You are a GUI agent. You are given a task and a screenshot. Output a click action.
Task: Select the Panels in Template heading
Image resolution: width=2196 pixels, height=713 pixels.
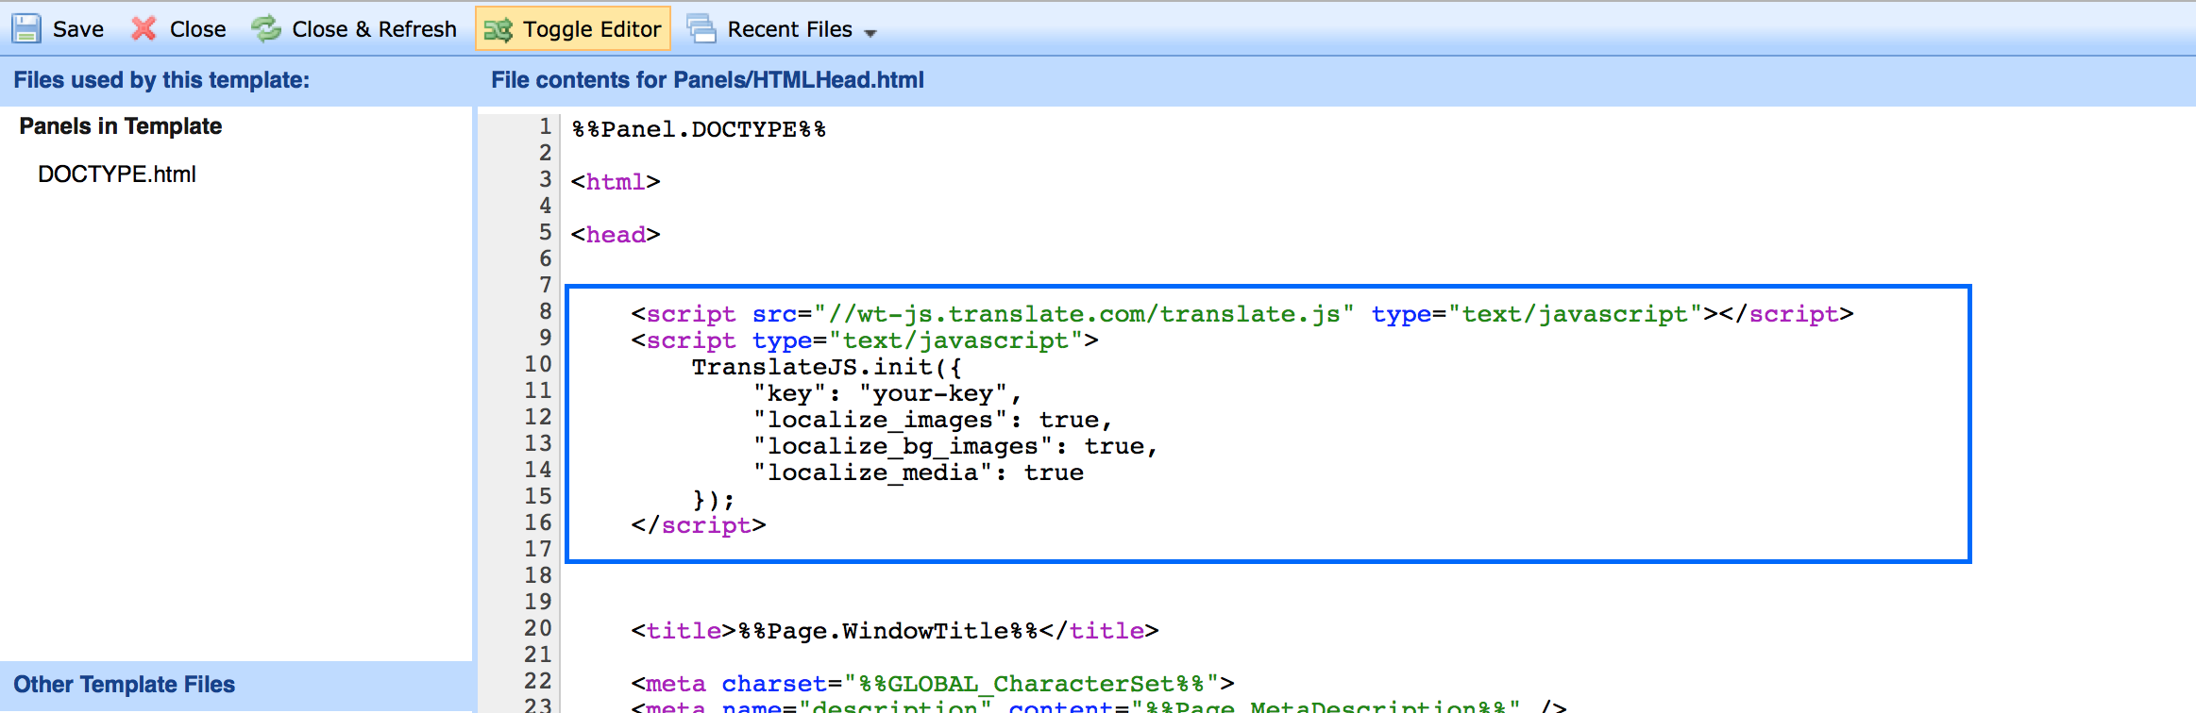tap(121, 126)
